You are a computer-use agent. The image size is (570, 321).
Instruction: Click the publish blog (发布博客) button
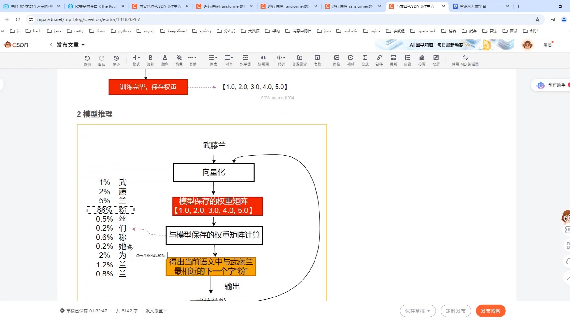pyautogui.click(x=491, y=311)
